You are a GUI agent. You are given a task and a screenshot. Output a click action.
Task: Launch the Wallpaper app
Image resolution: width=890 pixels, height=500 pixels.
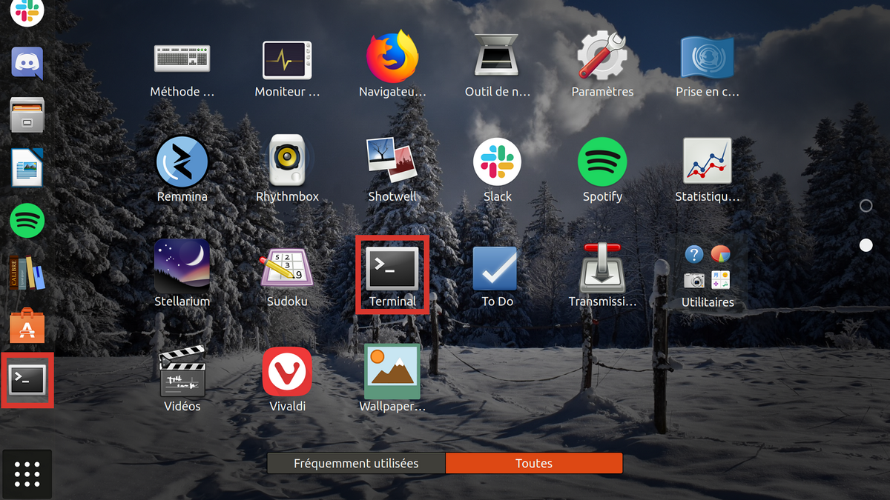point(392,371)
